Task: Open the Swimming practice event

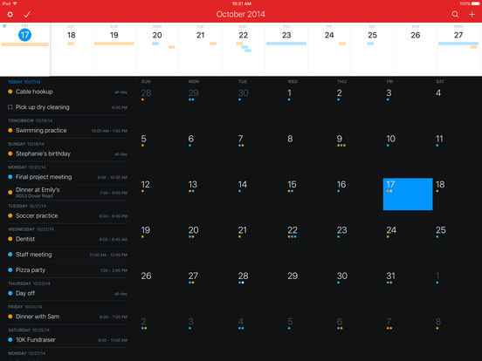Action: click(x=67, y=131)
